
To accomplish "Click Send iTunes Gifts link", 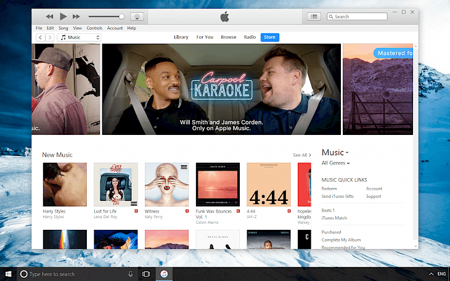I will (x=338, y=197).
